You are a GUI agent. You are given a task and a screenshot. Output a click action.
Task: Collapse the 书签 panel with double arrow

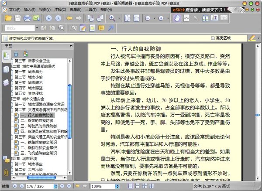pyautogui.click(x=71, y=46)
